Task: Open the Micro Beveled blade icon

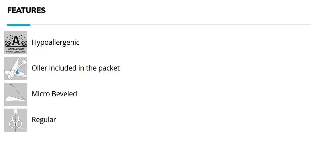Action: 16,94
